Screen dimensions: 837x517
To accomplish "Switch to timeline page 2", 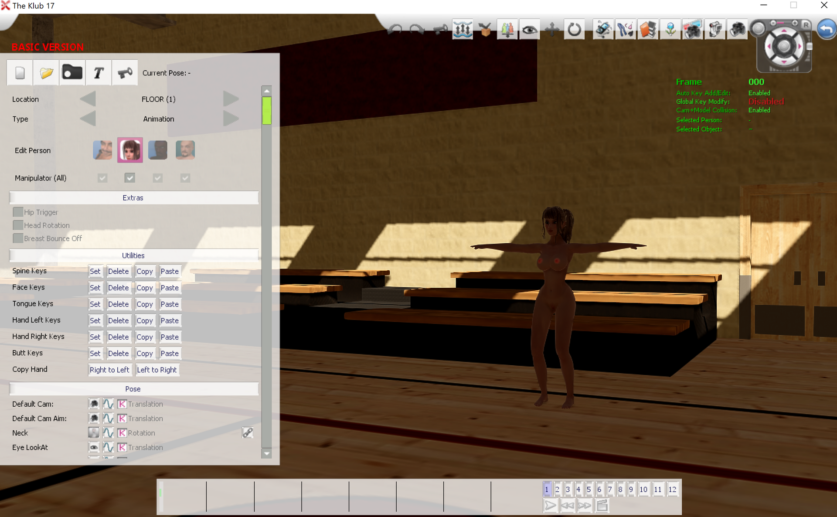I will [x=557, y=489].
